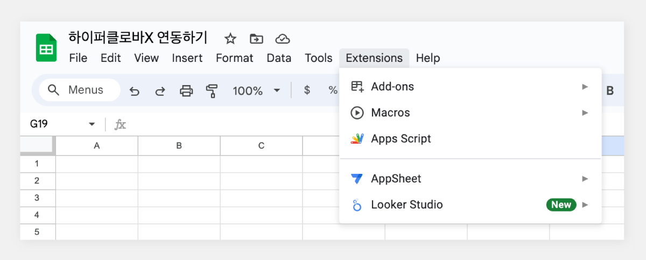Close the Extensions menu
This screenshot has width=646, height=260.
374,58
